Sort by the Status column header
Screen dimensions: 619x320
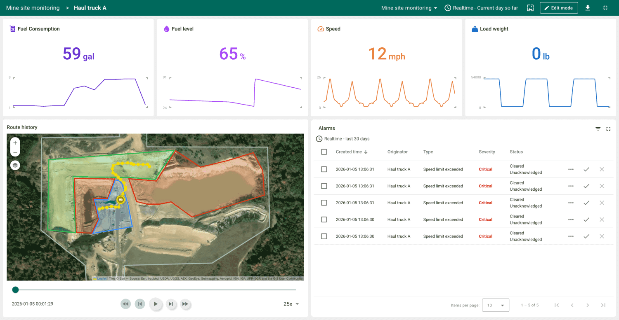tap(516, 152)
